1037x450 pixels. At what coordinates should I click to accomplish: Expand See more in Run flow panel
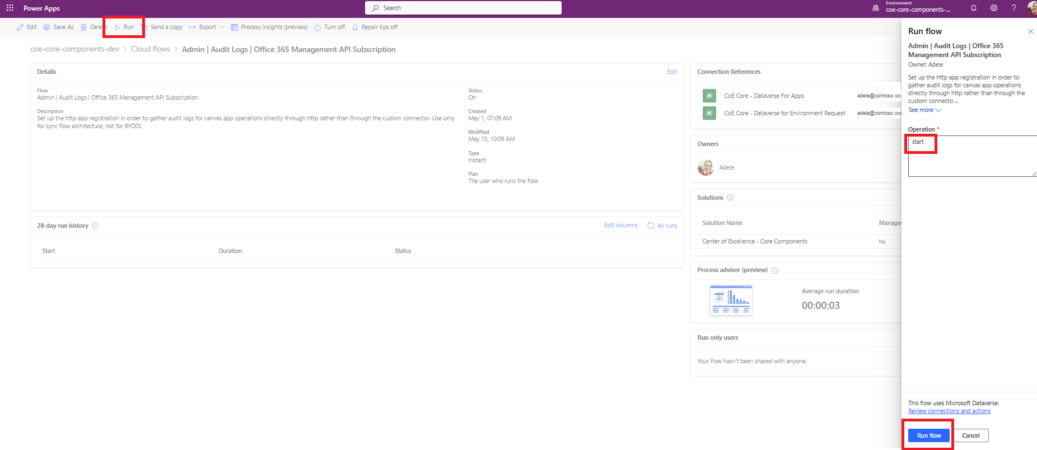pos(925,110)
